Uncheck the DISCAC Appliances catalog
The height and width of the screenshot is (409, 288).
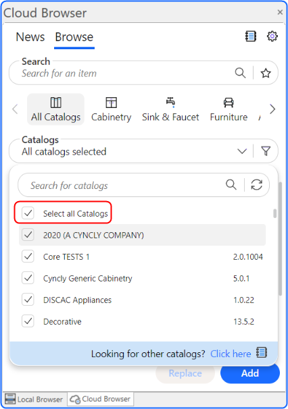(28, 300)
